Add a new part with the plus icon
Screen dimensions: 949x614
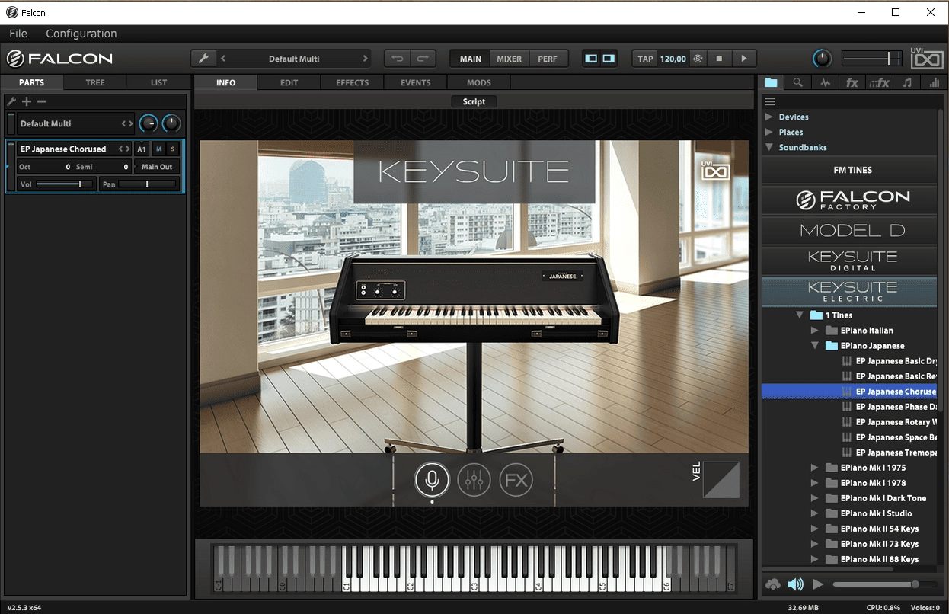[27, 101]
